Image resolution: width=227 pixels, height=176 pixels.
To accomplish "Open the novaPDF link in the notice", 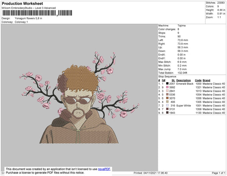I will click(x=104, y=169).
